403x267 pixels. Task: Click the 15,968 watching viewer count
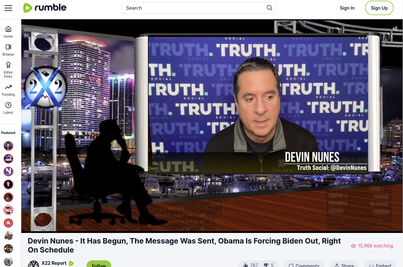coord(372,246)
